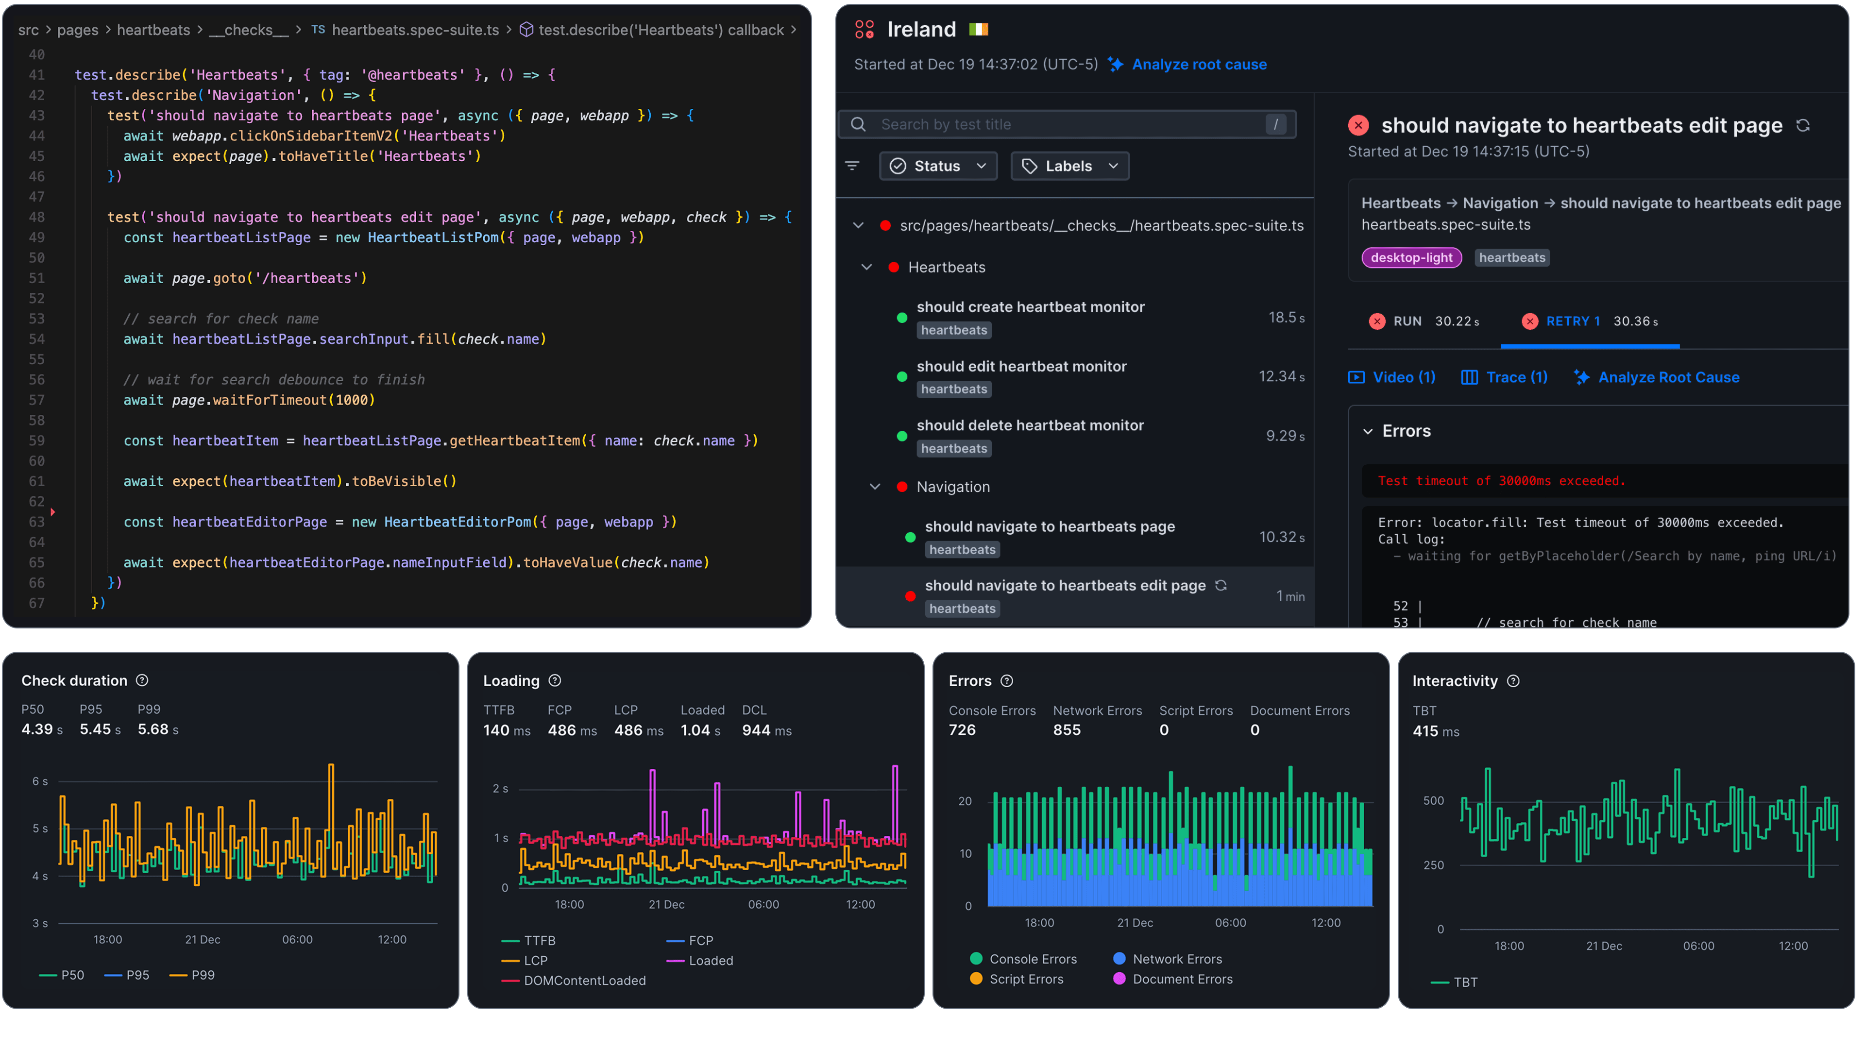Viewport: 1865px width, 1049px height.
Task: Click the filter icon below the search bar
Action: pyautogui.click(x=853, y=166)
